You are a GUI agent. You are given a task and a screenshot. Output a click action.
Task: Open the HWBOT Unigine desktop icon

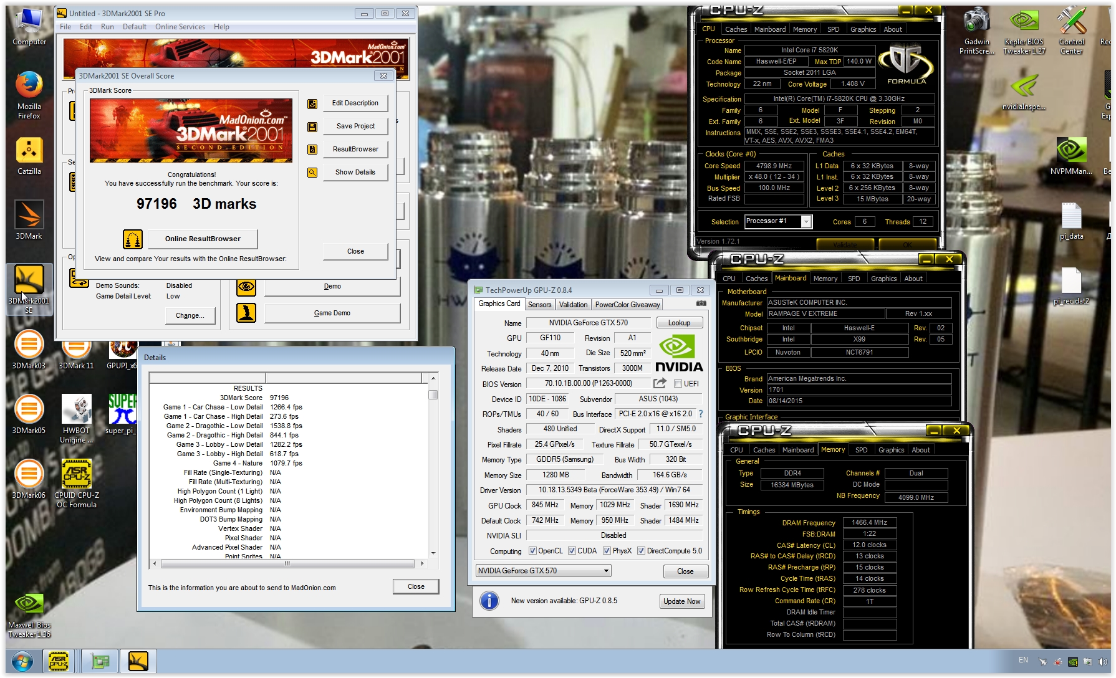click(x=76, y=419)
